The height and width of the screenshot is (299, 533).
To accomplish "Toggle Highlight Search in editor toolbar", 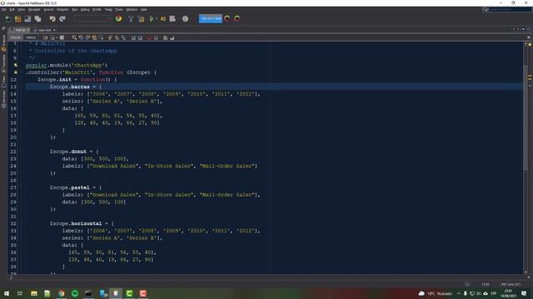I will [x=94, y=37].
